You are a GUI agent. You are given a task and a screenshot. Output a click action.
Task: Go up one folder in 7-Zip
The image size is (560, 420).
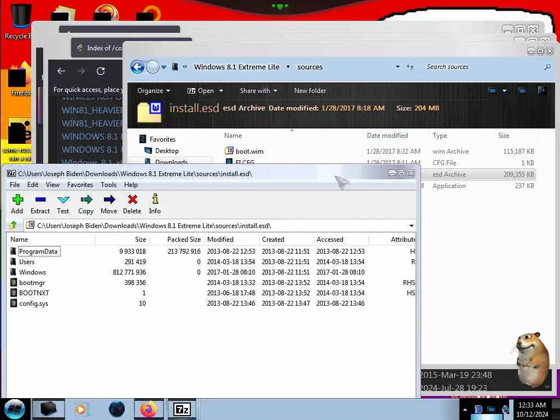14,225
